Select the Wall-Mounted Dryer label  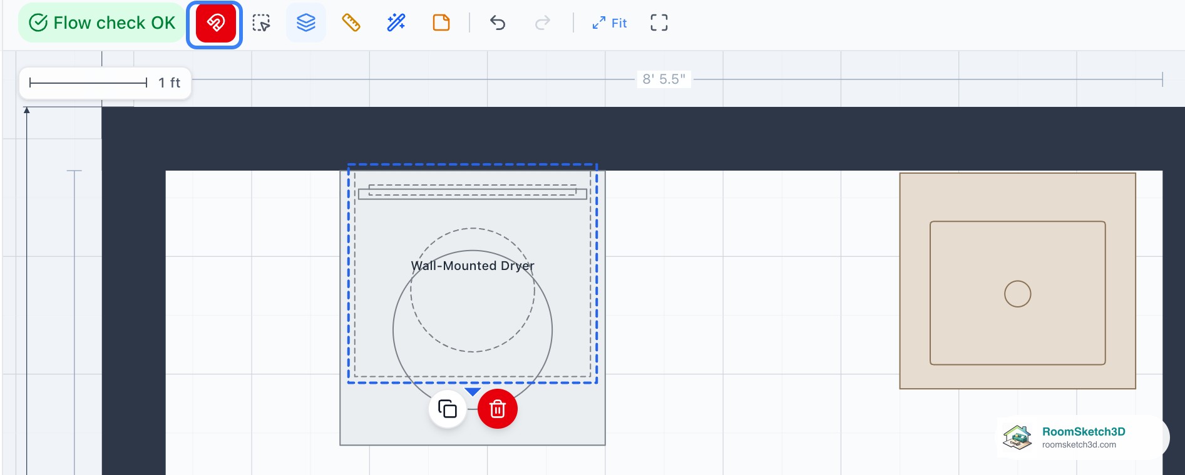pyautogui.click(x=473, y=266)
